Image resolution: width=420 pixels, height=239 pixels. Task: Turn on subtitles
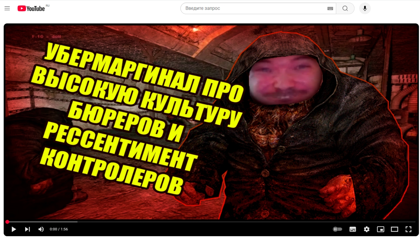tap(353, 229)
